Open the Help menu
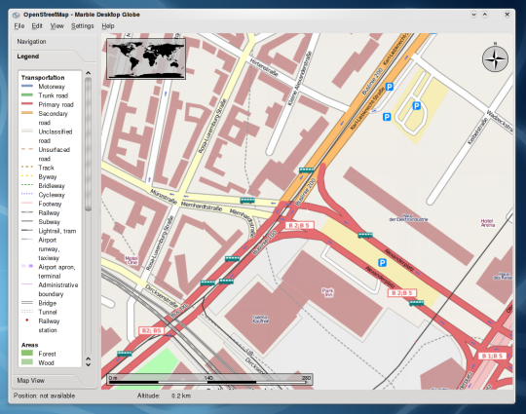 108,26
